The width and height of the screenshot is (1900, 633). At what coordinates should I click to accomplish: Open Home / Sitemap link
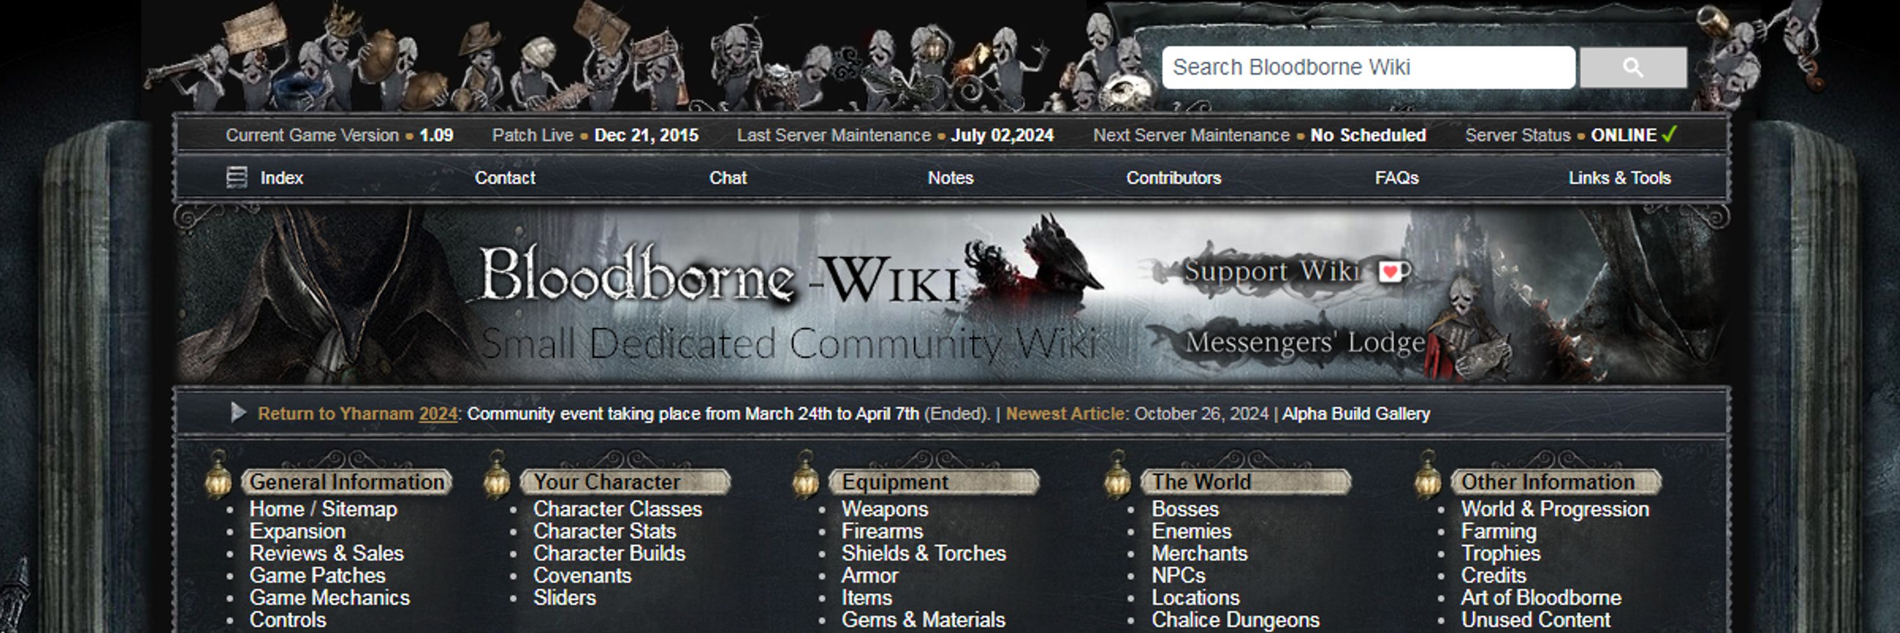[x=323, y=509]
